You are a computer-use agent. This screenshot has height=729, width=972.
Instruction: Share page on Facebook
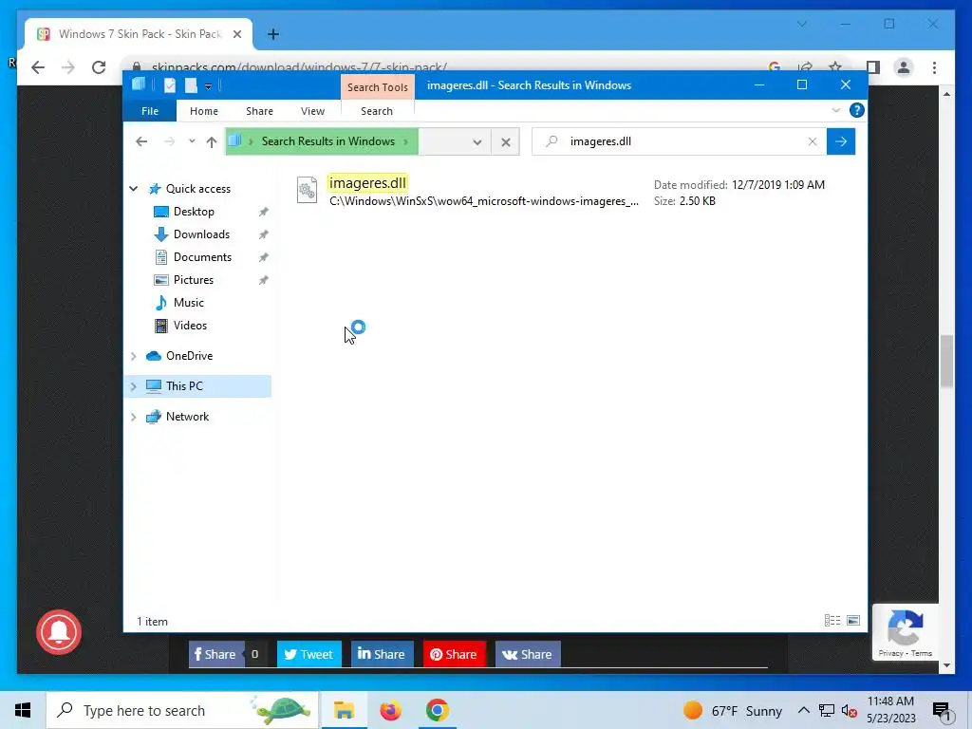click(x=215, y=655)
